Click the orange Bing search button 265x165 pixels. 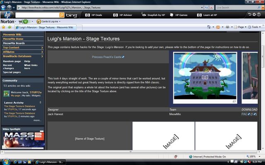pyautogui.click(x=62, y=15)
